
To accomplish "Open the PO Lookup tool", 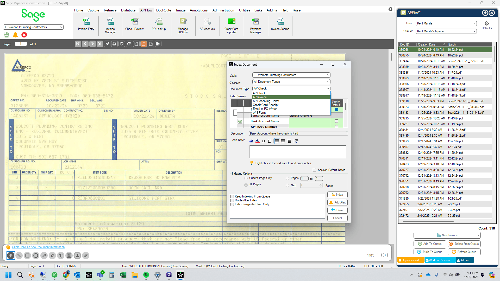I will point(159,25).
